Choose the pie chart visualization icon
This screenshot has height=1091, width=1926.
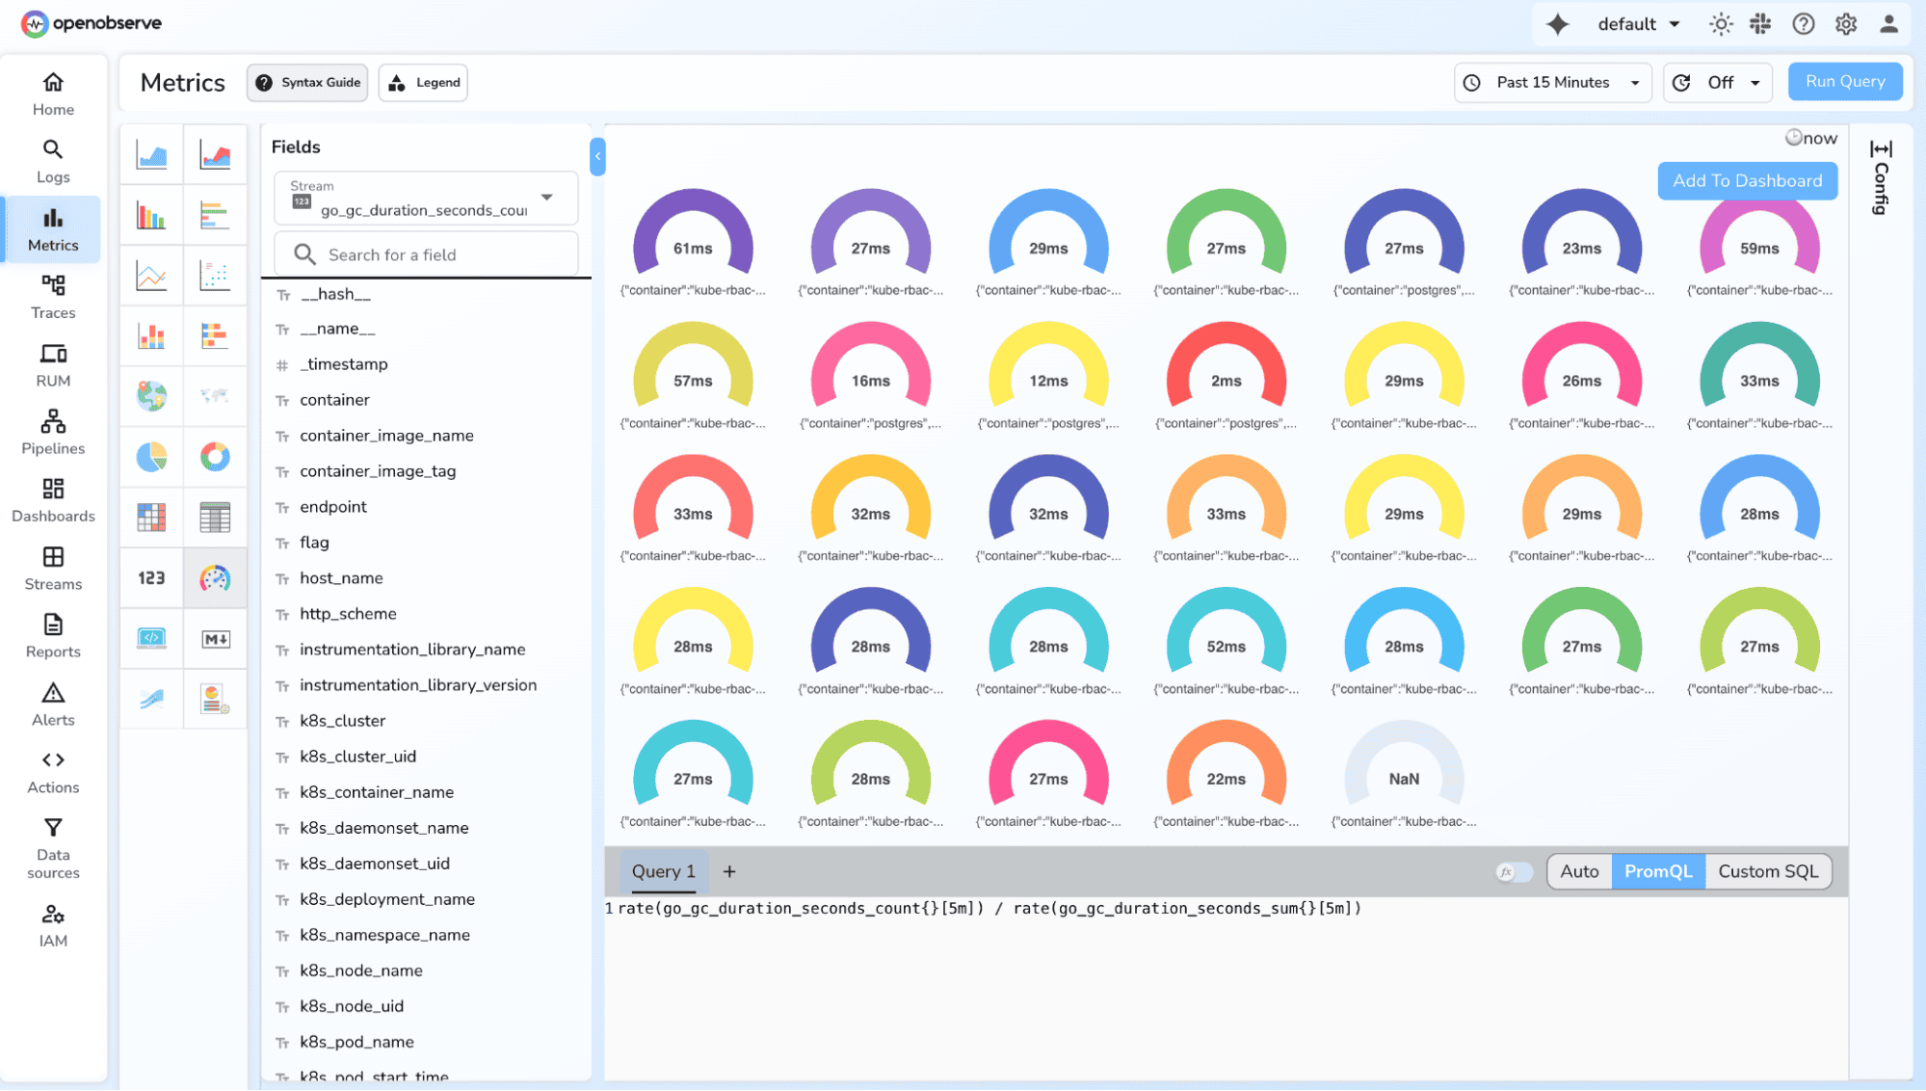pyautogui.click(x=151, y=457)
